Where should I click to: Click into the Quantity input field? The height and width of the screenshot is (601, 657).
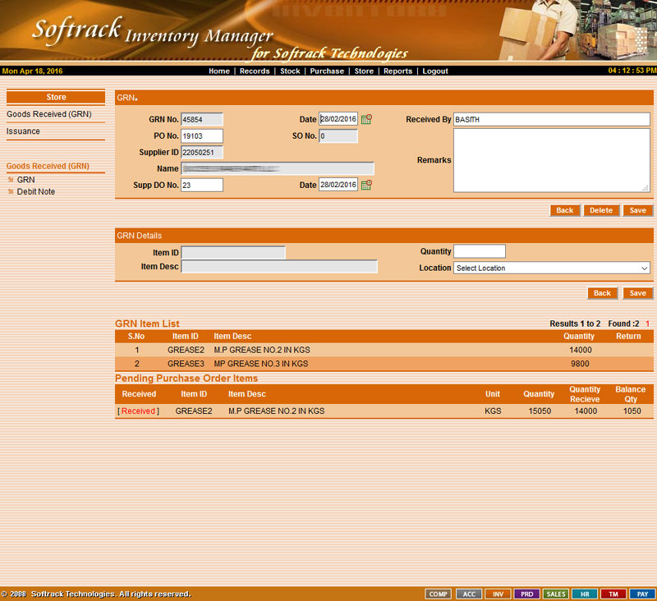point(480,251)
